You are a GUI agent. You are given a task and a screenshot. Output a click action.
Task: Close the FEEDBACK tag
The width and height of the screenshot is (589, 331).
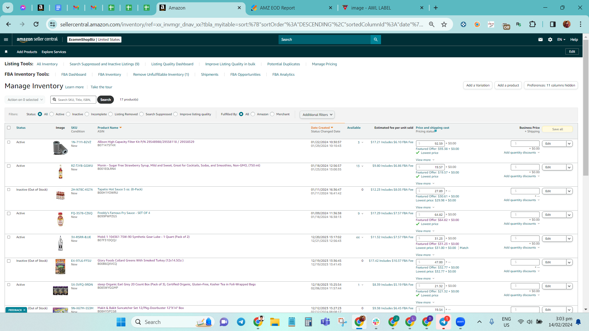pos(24,310)
